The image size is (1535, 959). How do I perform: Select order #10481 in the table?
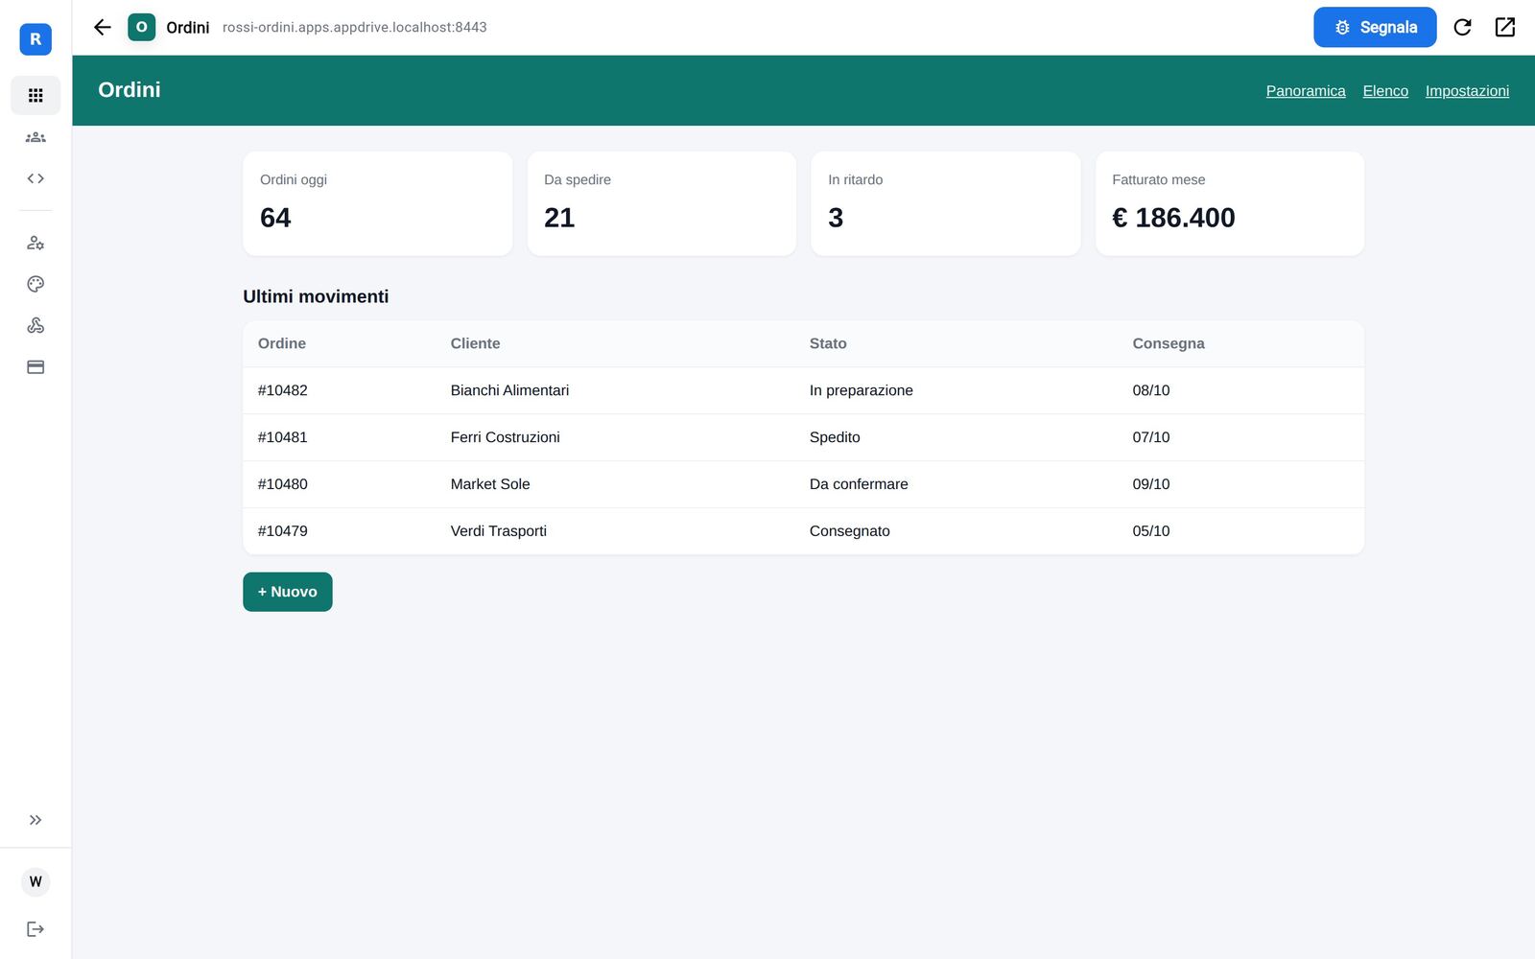(283, 437)
